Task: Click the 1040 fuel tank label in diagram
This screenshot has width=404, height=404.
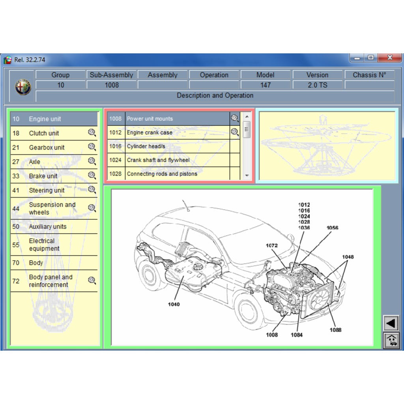Action: click(x=174, y=304)
